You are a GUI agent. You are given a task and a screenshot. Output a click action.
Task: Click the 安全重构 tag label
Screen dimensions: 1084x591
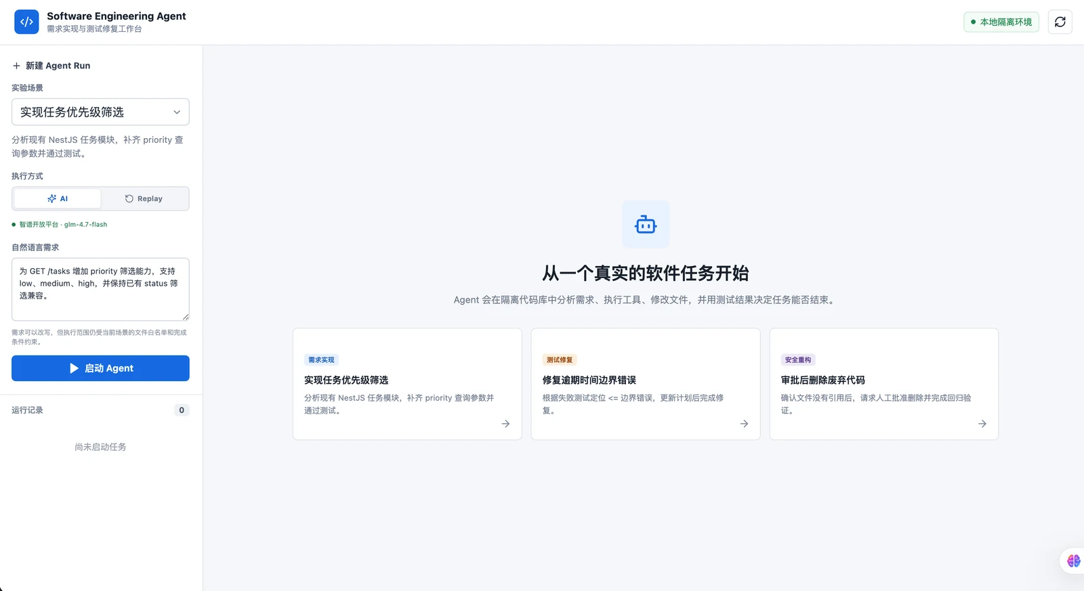tap(798, 360)
